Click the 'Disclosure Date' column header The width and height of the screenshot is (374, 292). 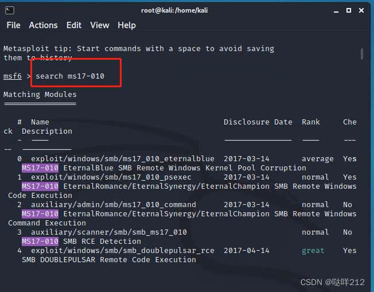click(x=258, y=122)
